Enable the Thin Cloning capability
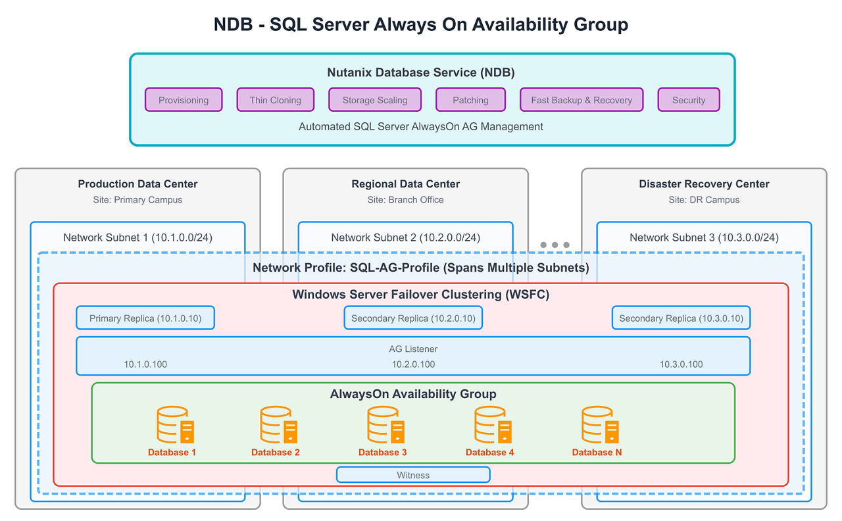The width and height of the screenshot is (842, 521). [x=275, y=99]
